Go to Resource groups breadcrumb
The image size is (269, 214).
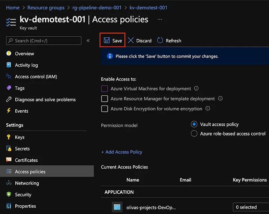tap(46, 8)
